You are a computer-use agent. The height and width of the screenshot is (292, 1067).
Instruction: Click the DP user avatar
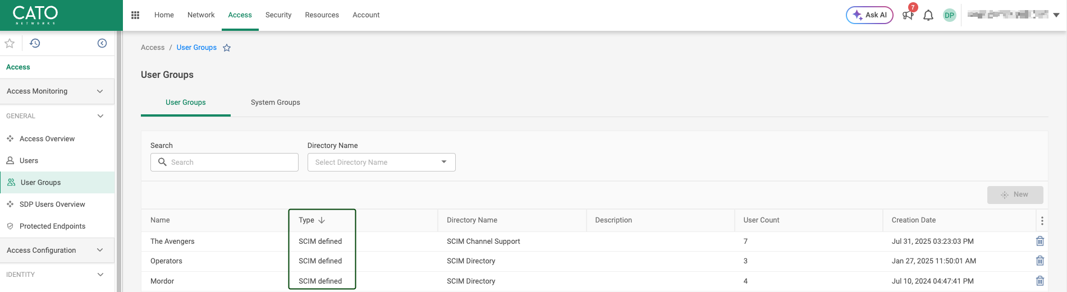[949, 15]
